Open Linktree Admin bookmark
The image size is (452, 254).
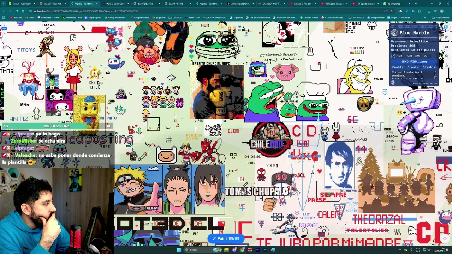click(x=309, y=17)
